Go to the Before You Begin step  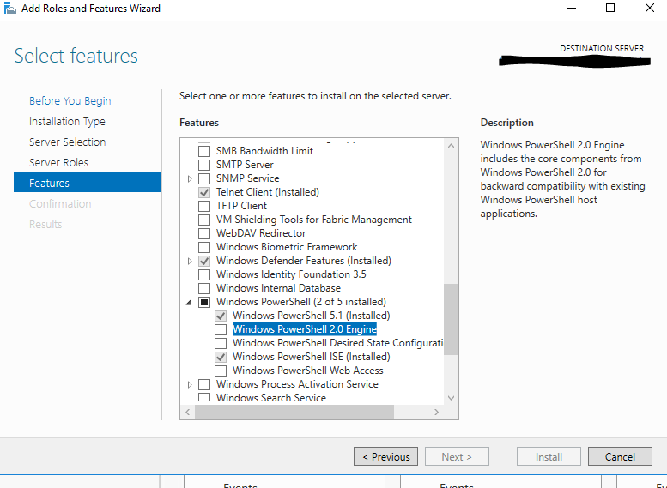70,100
